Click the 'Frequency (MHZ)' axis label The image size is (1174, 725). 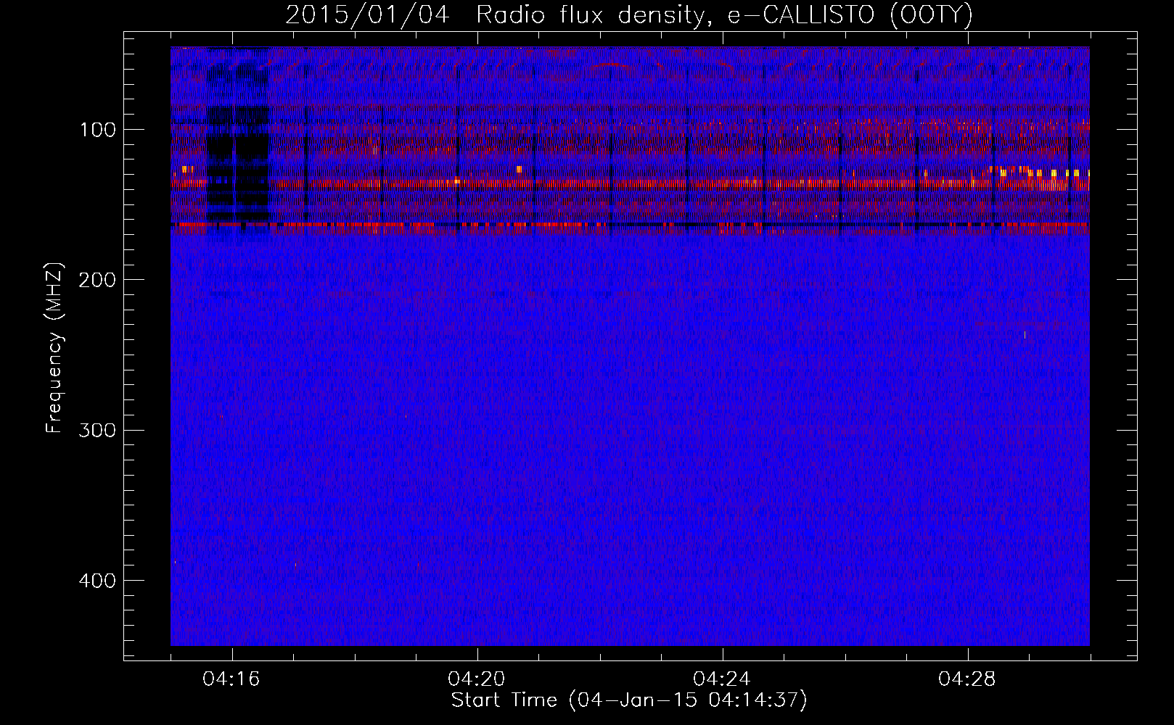point(54,348)
